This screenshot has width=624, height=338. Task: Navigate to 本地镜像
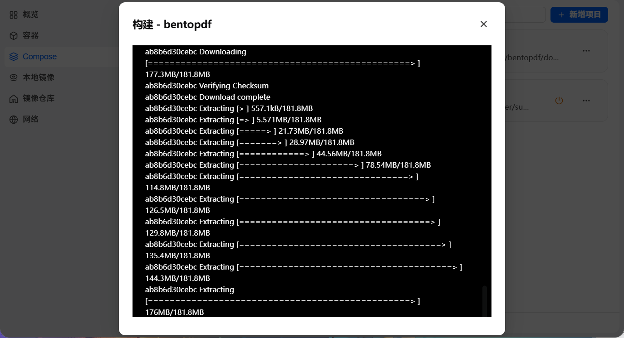(39, 77)
